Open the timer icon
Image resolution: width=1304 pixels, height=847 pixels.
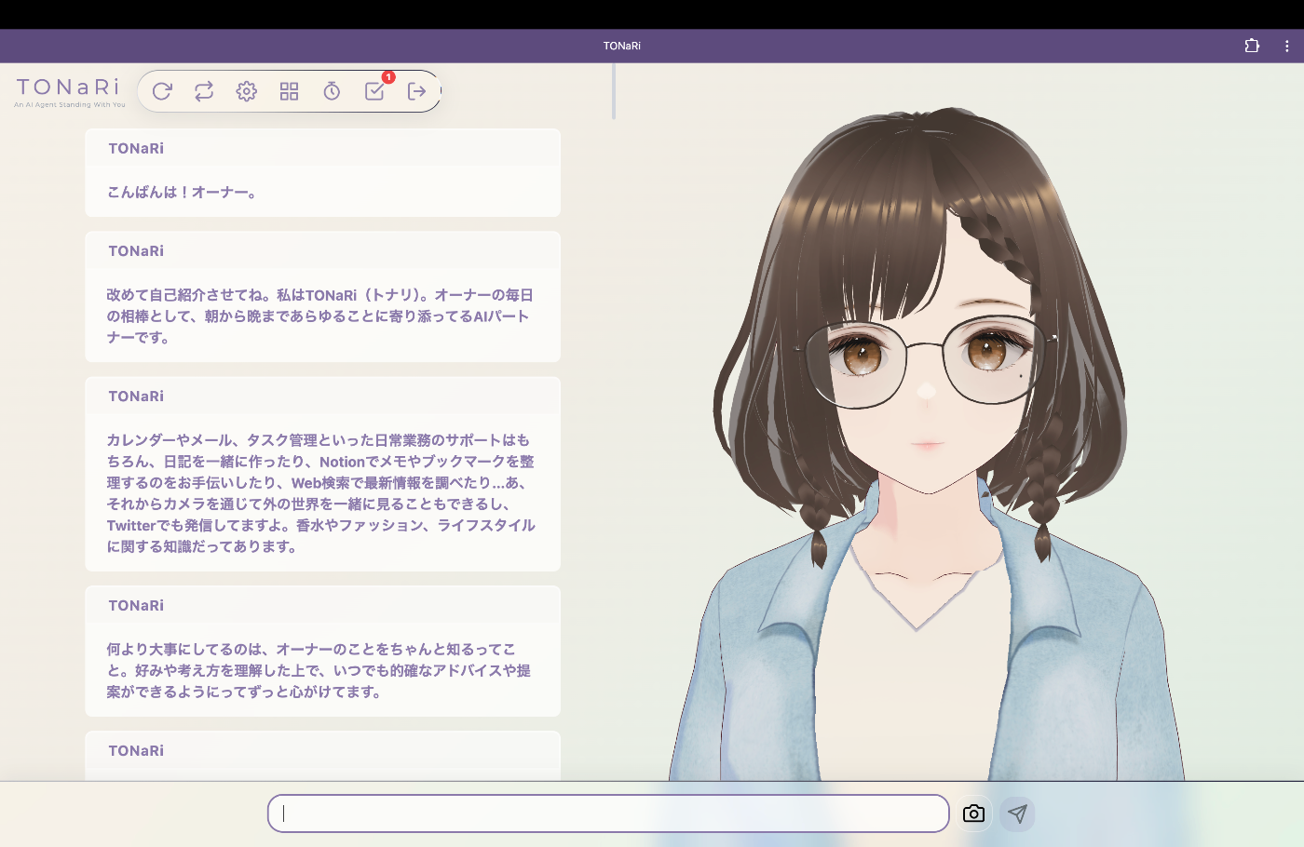point(332,91)
